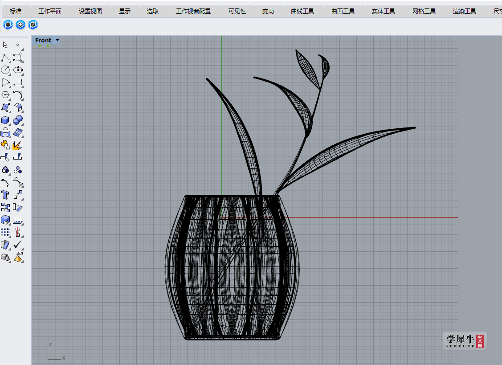Activate the Ellipse tool
Image resolution: width=502 pixels, height=365 pixels.
pos(18,70)
